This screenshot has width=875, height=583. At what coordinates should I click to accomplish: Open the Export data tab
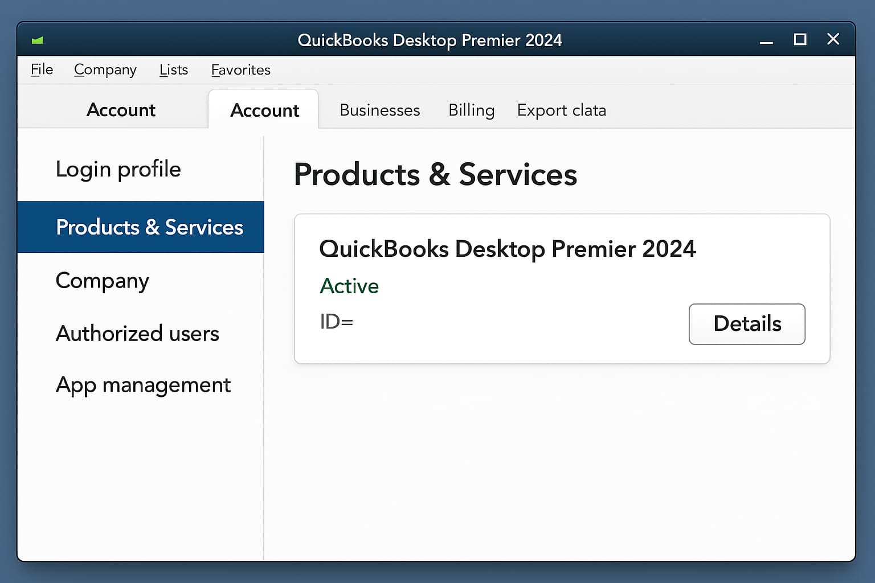click(x=562, y=110)
